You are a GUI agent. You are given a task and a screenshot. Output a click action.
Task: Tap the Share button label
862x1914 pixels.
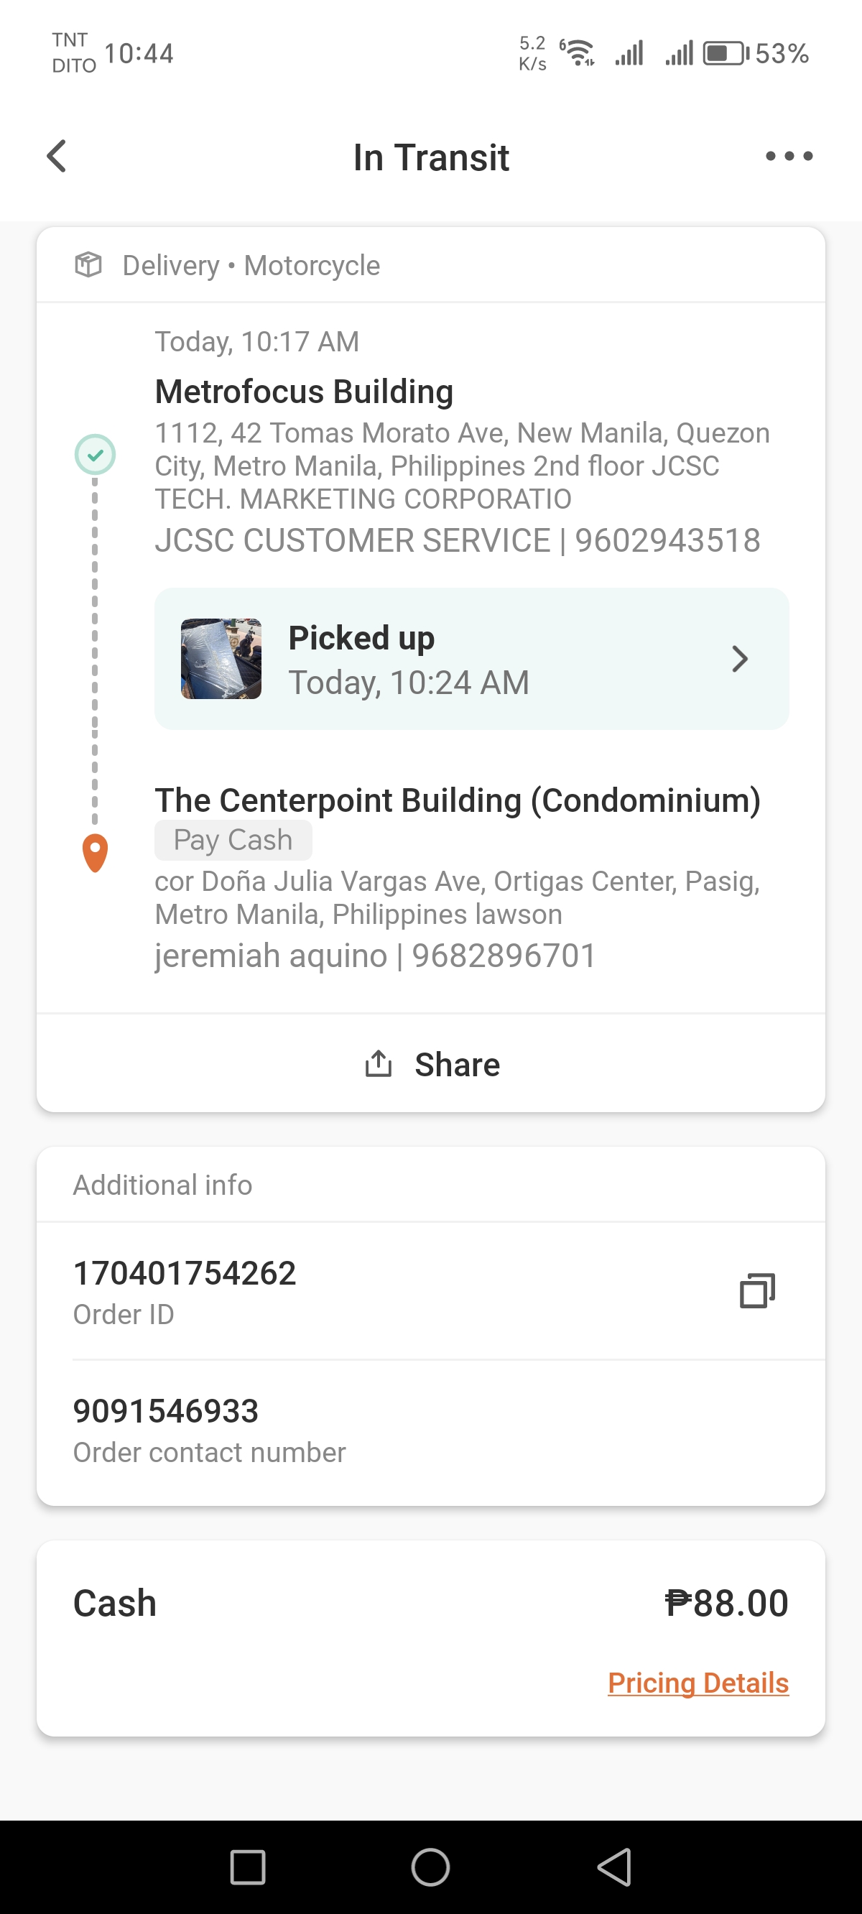pos(457,1064)
